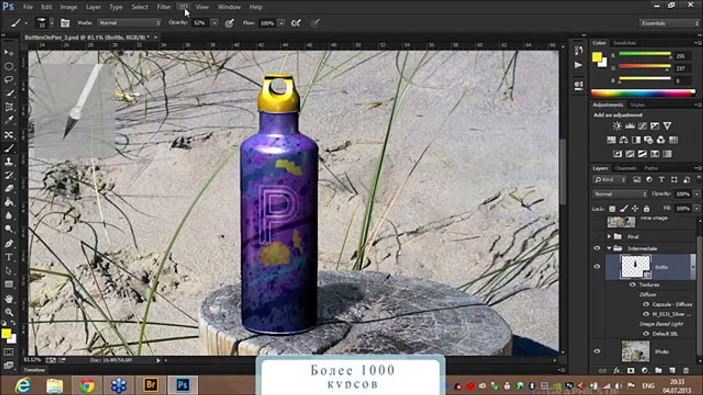Open layer filter Kind dropdown

[610, 179]
